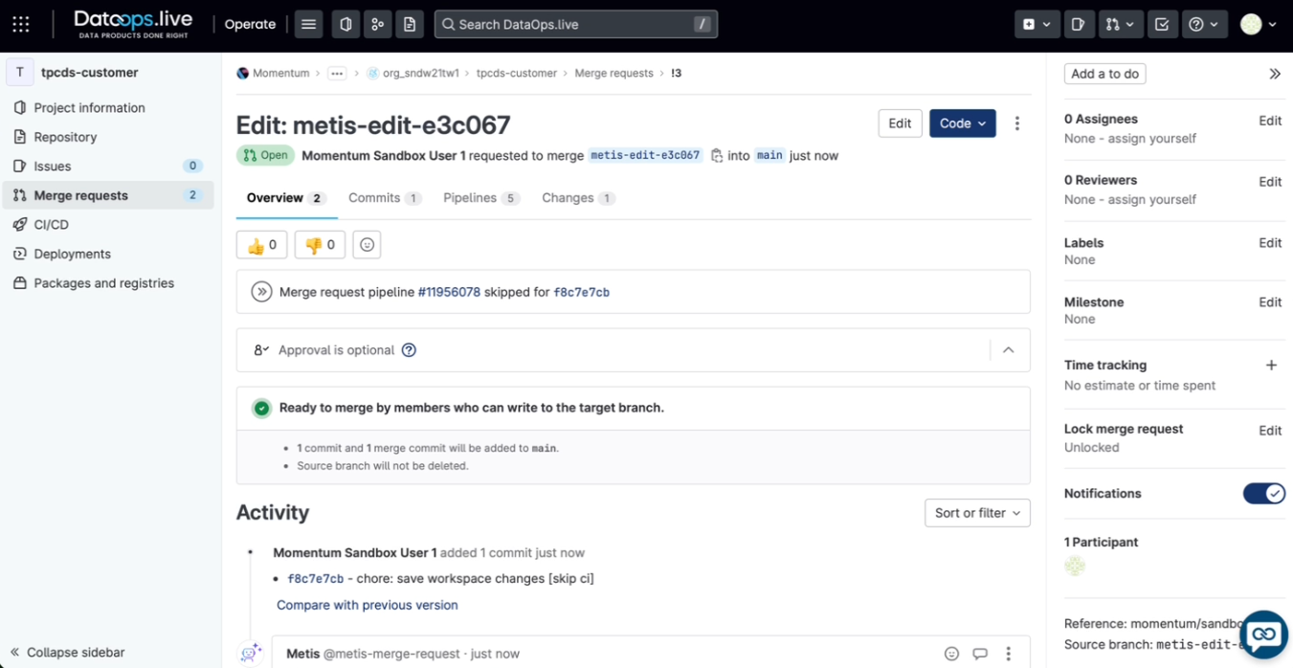Click breadcrumb ellipsis button

click(337, 74)
